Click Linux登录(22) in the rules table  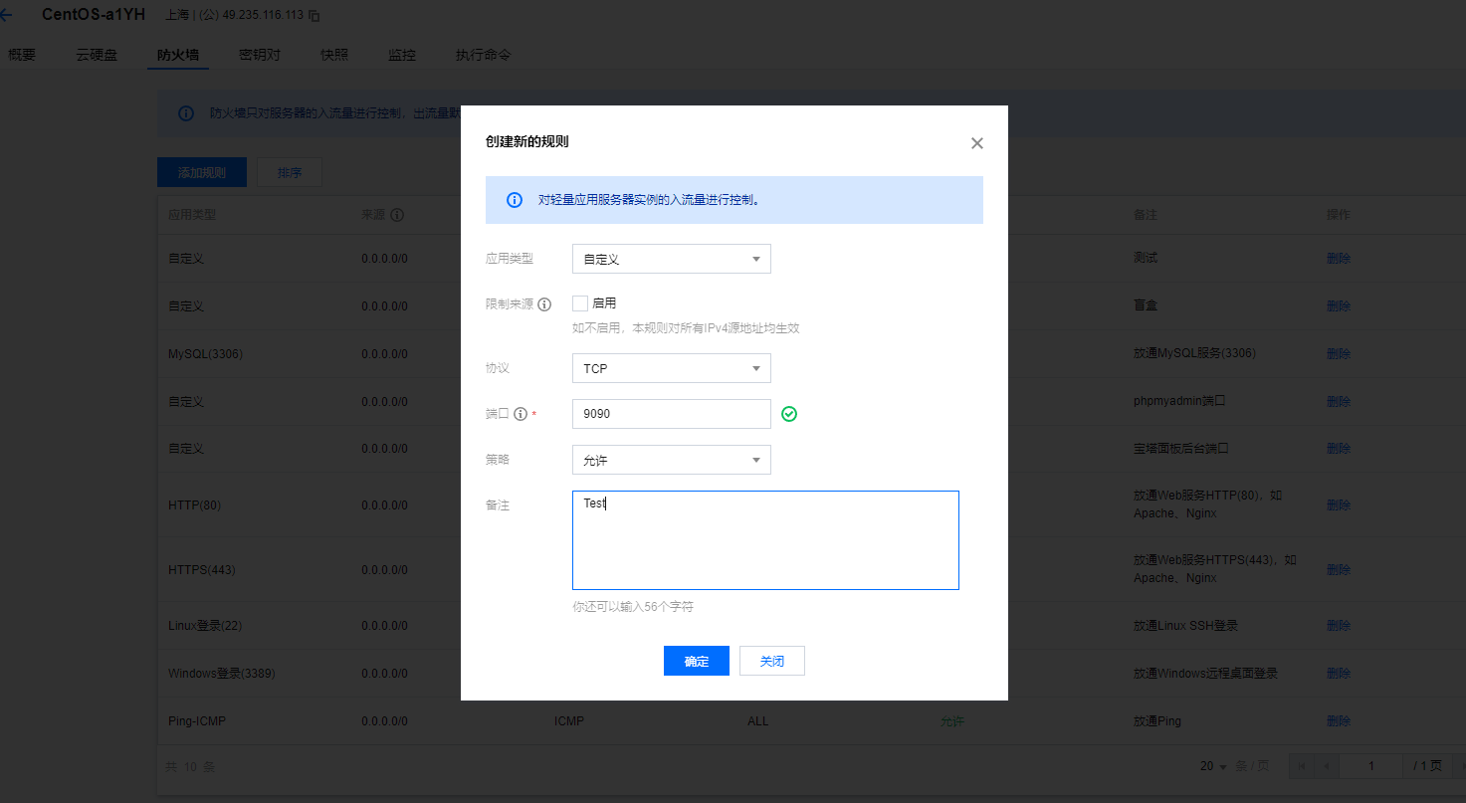coord(205,625)
